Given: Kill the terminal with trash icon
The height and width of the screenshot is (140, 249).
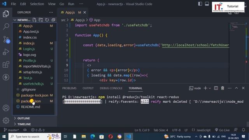Looking at the screenshot, I should (223, 88).
